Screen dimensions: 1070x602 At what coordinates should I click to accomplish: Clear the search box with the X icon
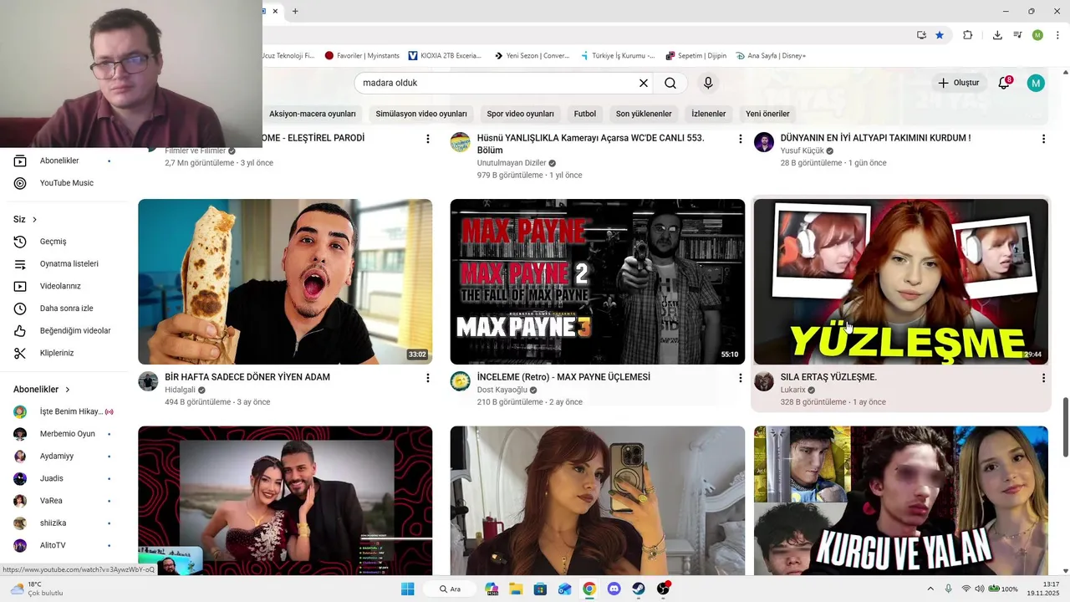pyautogui.click(x=644, y=83)
